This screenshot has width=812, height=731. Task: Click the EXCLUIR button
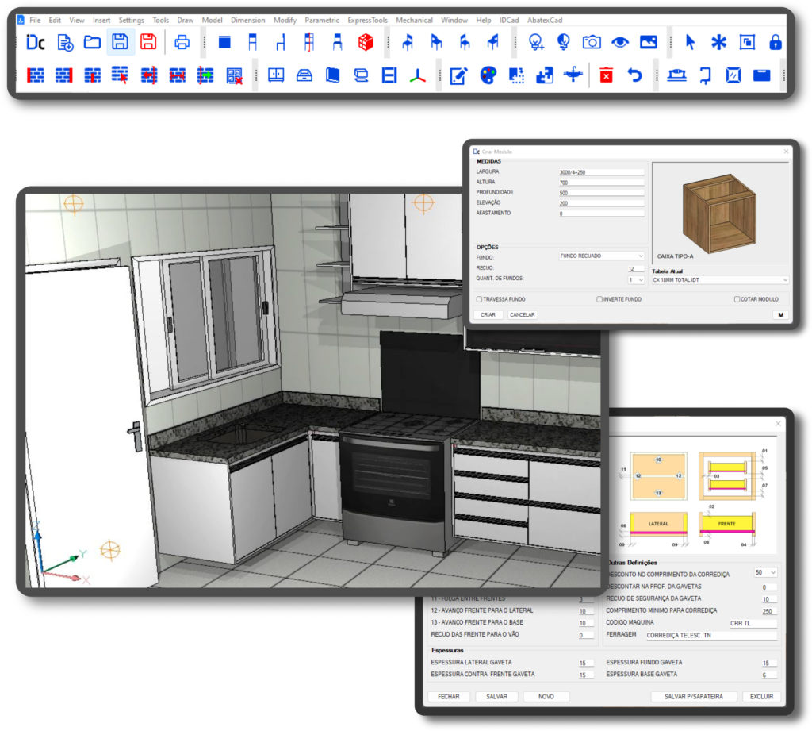pyautogui.click(x=761, y=697)
